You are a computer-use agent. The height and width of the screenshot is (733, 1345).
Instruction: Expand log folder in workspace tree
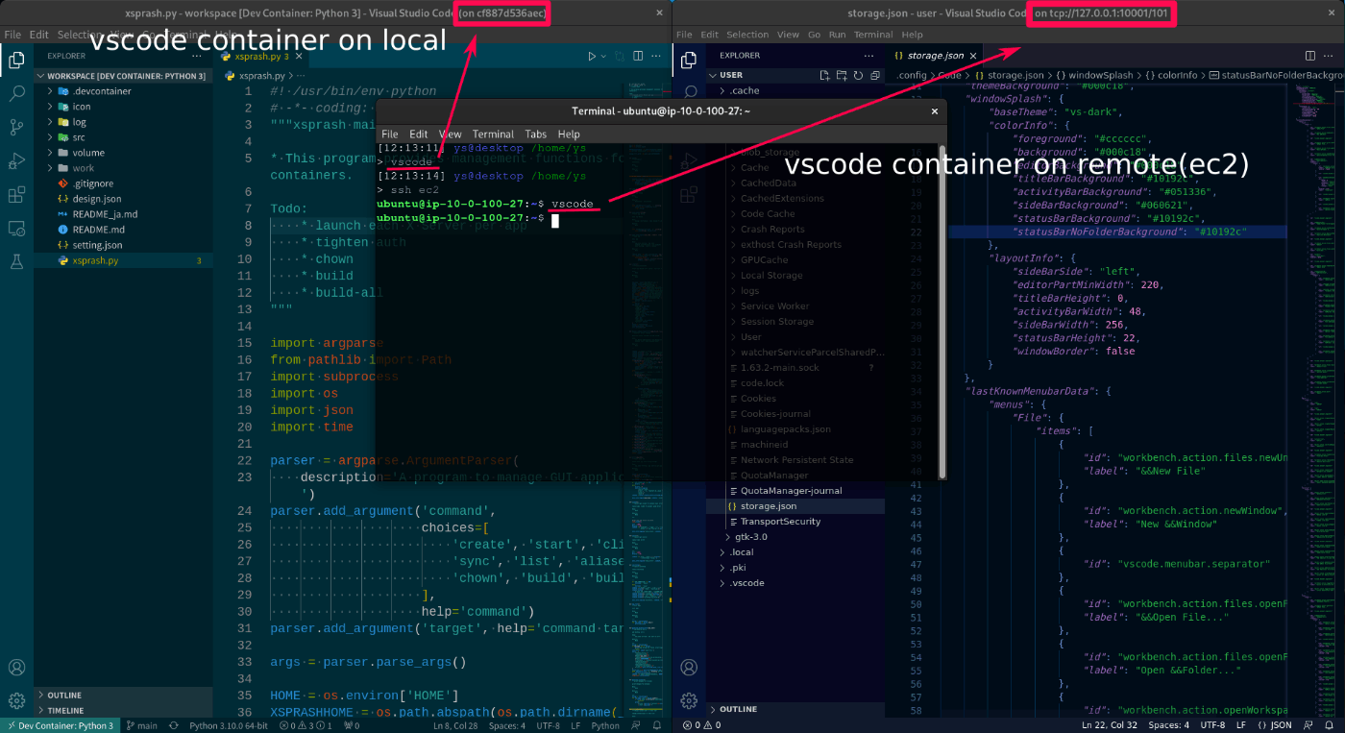124,122
